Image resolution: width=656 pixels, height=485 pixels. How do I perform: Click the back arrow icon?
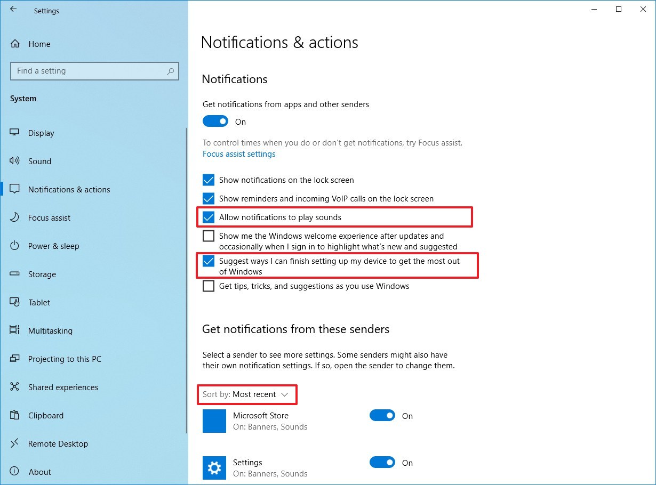pos(13,10)
